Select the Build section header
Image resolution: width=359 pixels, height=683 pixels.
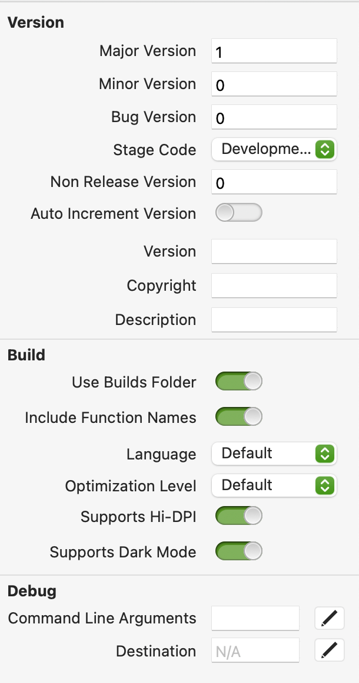(22, 354)
